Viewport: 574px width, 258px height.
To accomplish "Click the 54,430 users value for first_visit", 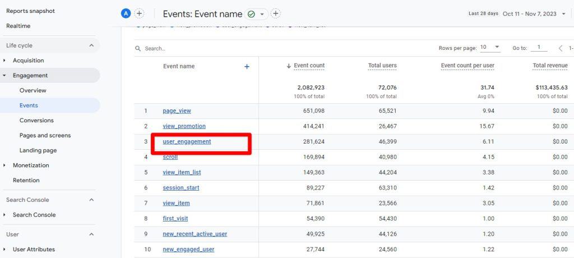I will pyautogui.click(x=388, y=218).
